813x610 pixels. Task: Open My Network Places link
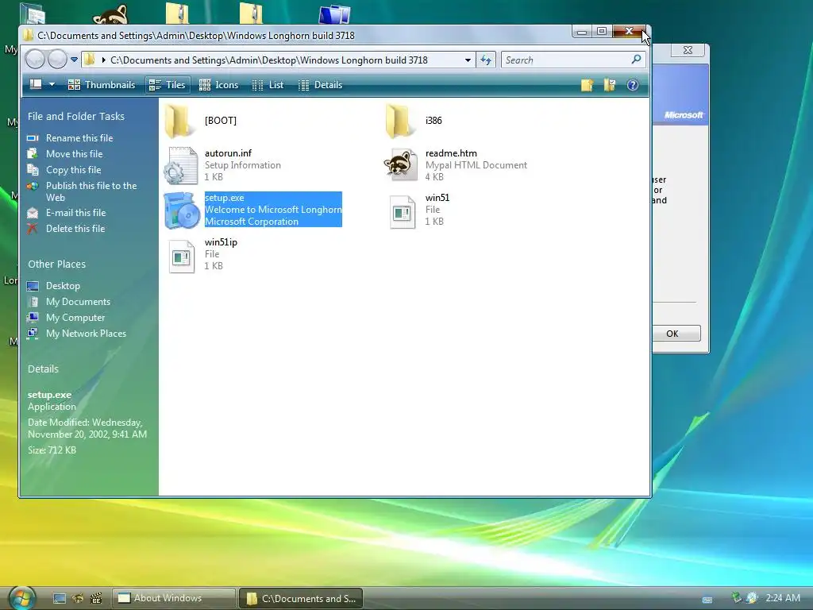[86, 334]
